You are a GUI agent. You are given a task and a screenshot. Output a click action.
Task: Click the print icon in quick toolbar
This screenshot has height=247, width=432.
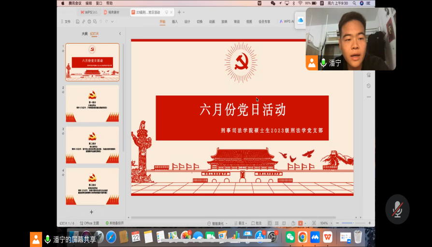click(x=88, y=22)
